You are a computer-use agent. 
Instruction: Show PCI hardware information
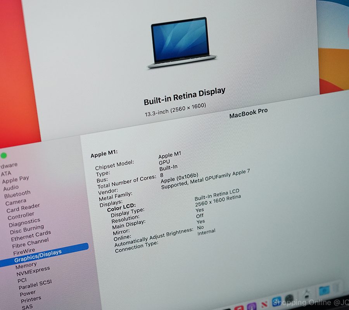coord(22,281)
